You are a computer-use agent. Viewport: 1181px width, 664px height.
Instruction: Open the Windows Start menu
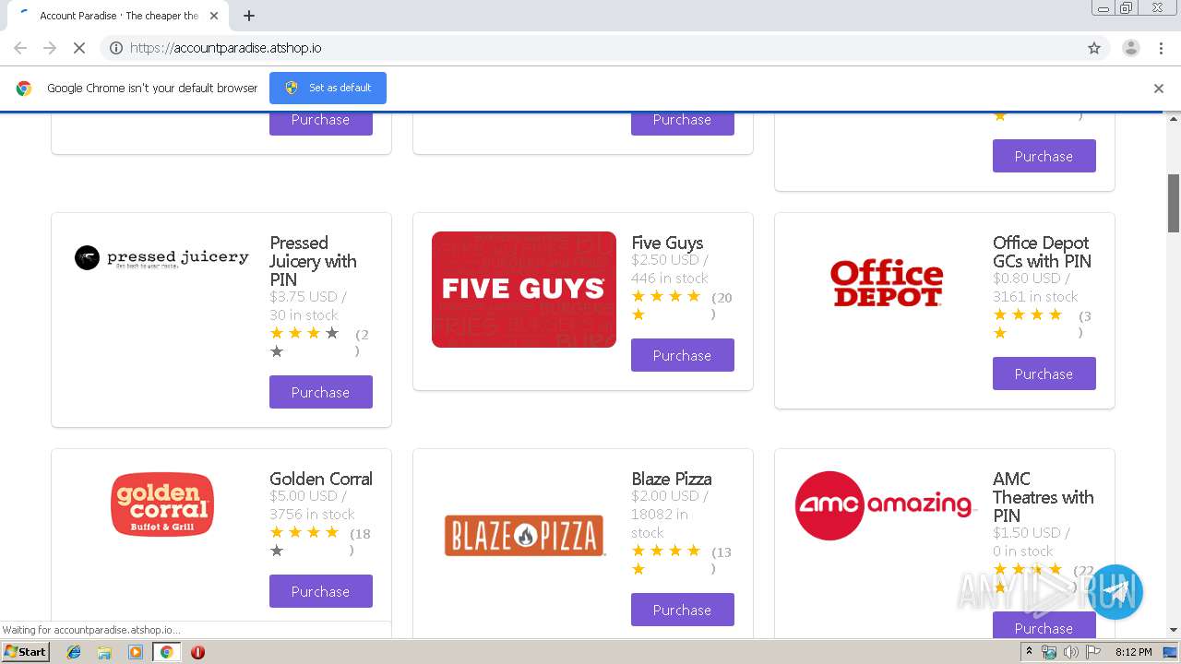[26, 652]
